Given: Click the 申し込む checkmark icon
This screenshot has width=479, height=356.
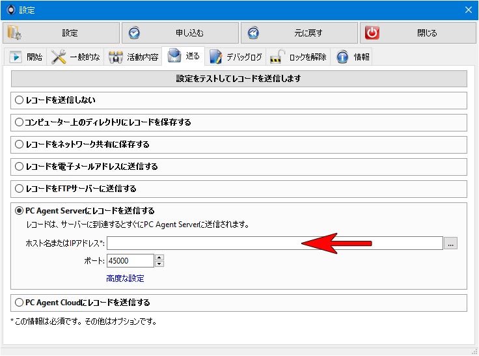Looking at the screenshot, I should pos(134,33).
